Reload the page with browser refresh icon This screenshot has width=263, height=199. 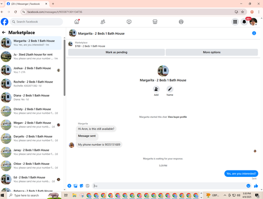[x=16, y=12]
